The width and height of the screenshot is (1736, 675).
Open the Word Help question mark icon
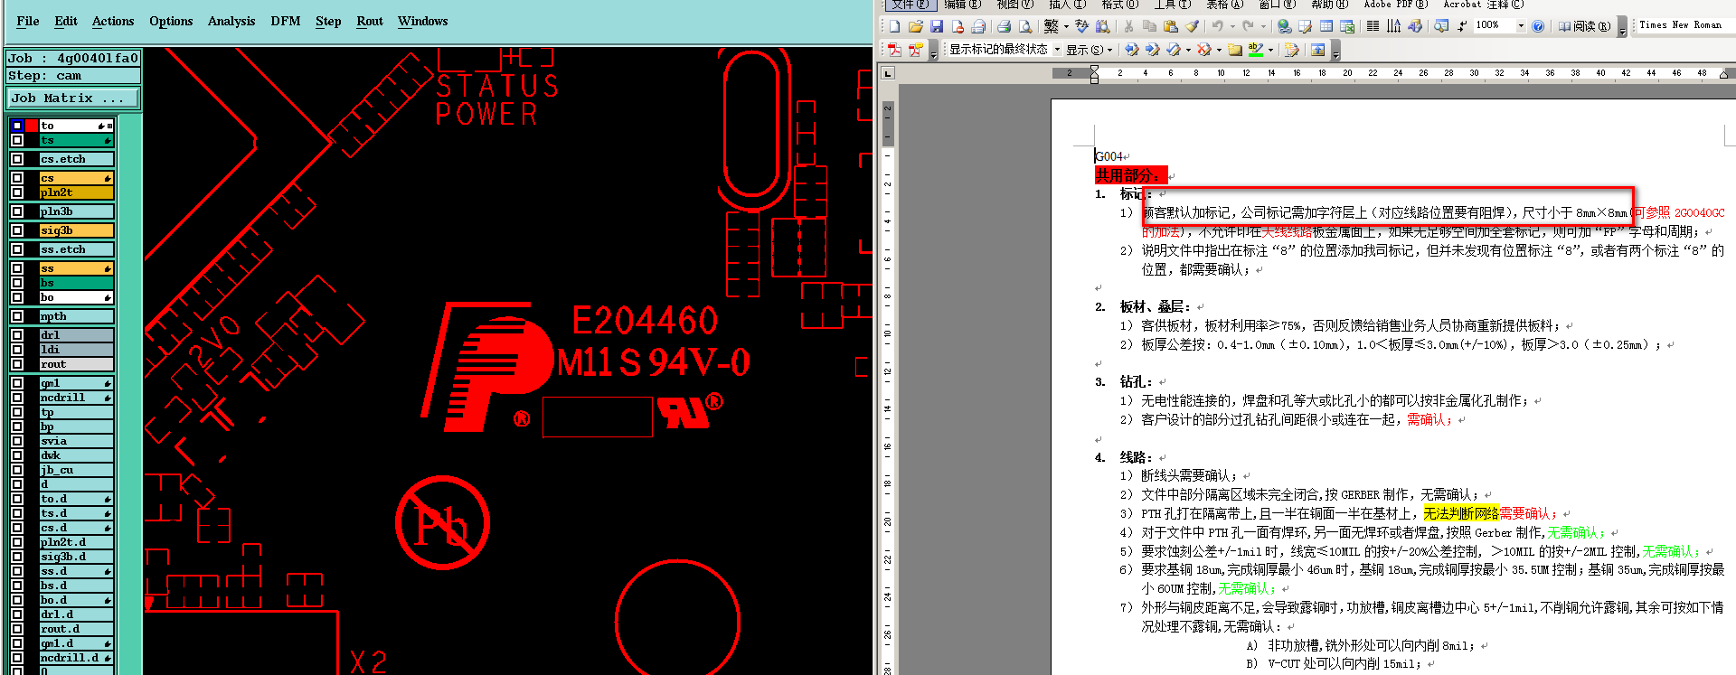pyautogui.click(x=1538, y=26)
